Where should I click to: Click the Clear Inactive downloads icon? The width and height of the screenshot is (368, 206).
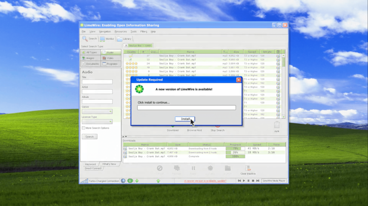click(248, 168)
